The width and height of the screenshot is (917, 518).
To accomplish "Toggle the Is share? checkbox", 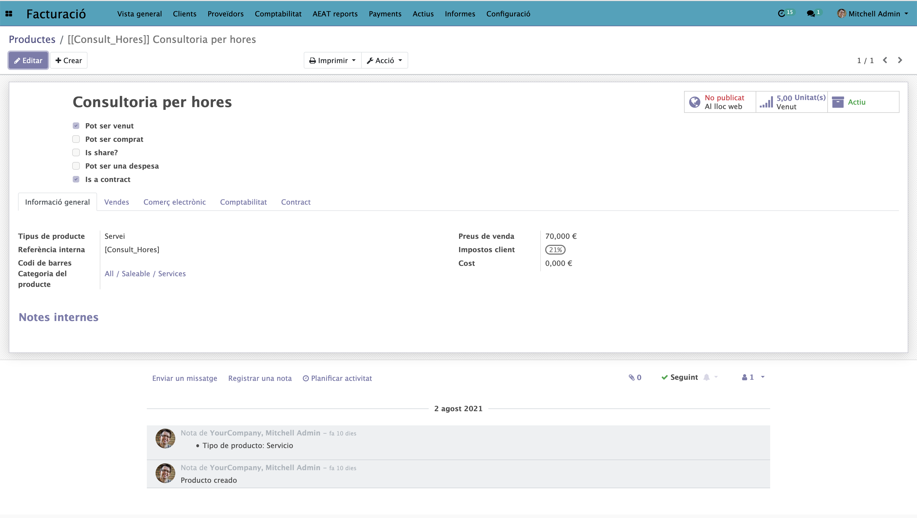I will coord(76,152).
